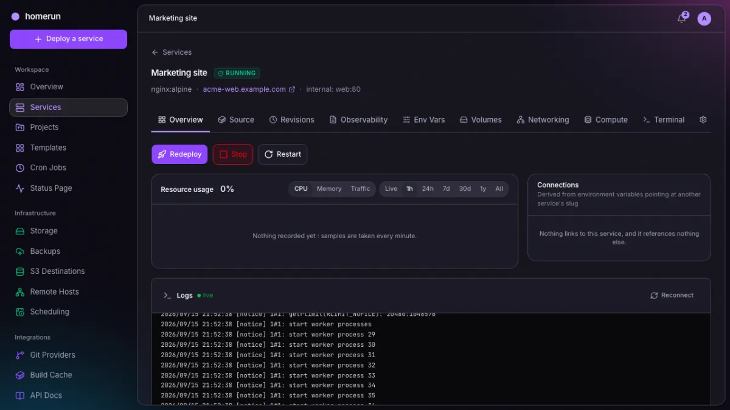Screen dimensions: 730x410
Task: Go back to Services via the back link
Action: tap(172, 52)
